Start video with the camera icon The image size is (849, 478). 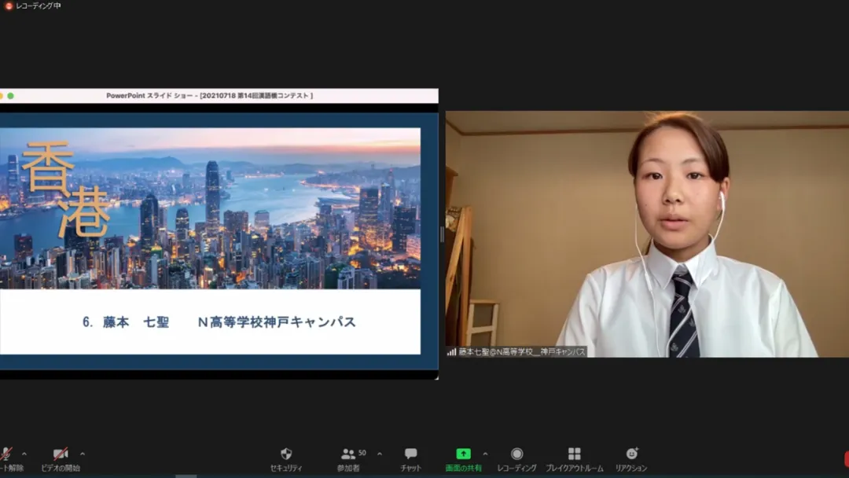(x=61, y=454)
